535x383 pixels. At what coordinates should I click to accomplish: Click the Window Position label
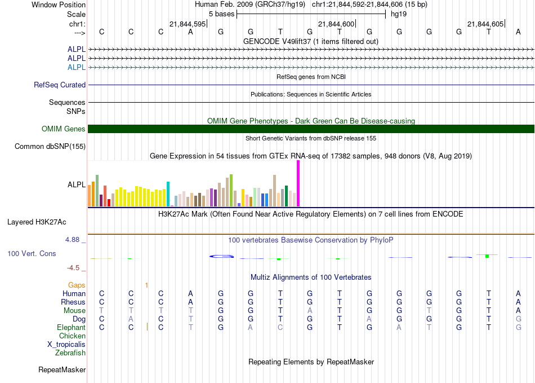(59, 5)
